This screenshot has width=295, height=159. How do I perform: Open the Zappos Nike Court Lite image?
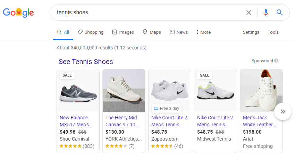pos(170,90)
